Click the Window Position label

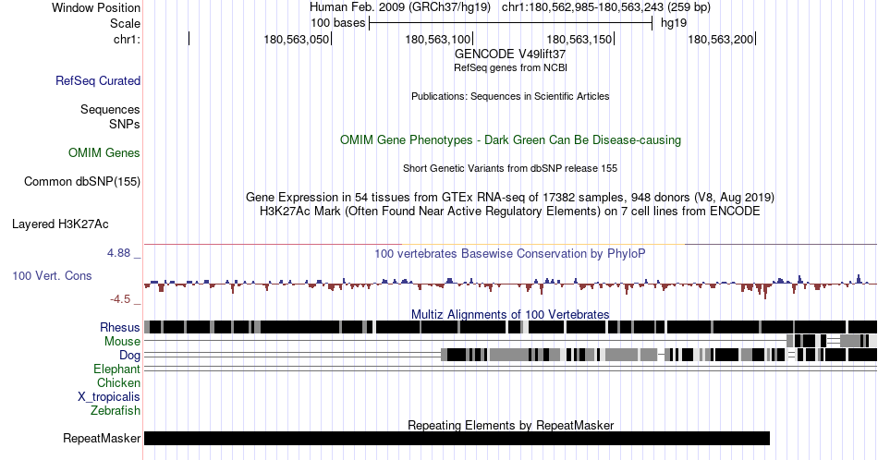[96, 7]
